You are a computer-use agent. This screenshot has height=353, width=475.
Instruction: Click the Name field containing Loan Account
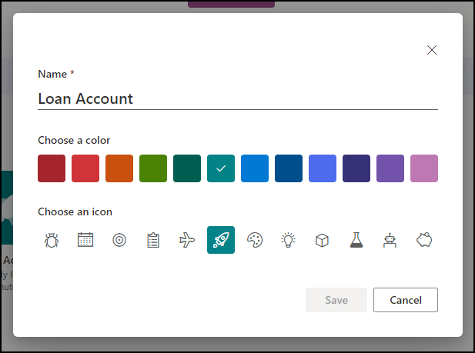point(237,98)
